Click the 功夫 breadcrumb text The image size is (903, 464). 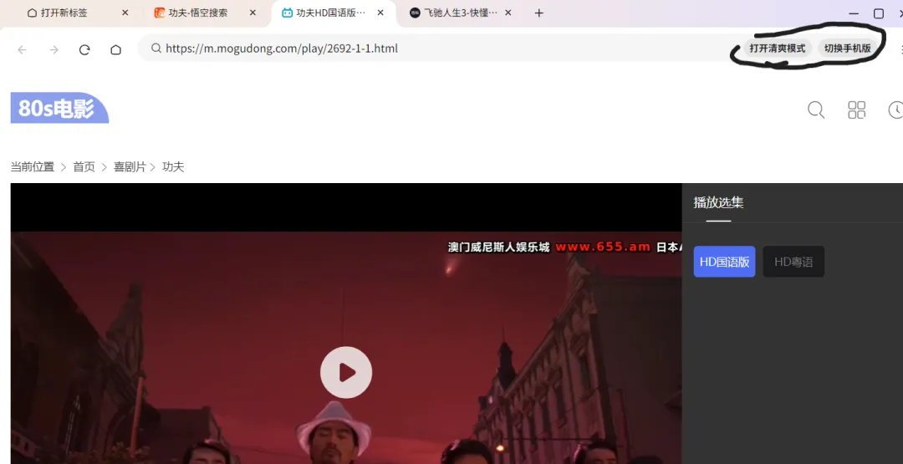tap(173, 167)
